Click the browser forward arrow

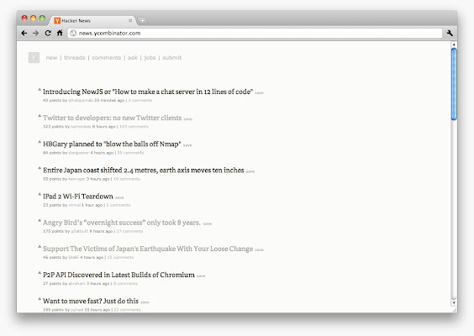[35, 34]
